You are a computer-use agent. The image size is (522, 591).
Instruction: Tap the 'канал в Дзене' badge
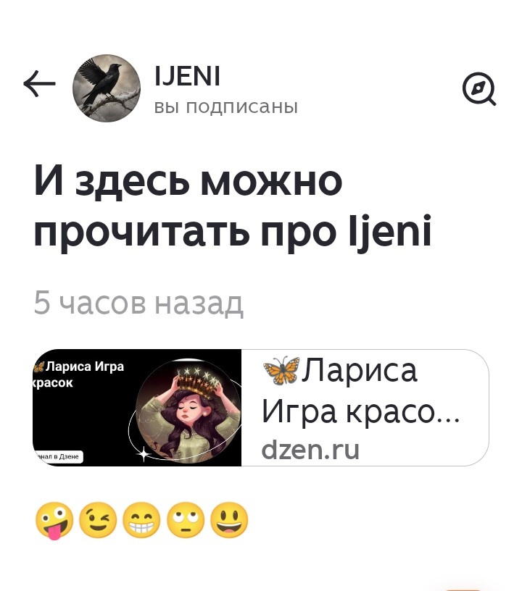pos(58,456)
